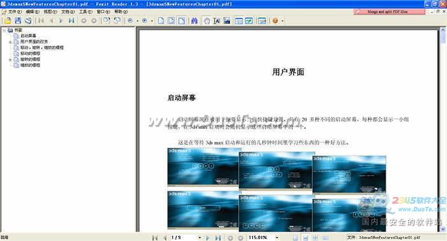Click the 用户界面 title in document
This screenshot has width=447, height=241.
click(x=288, y=72)
